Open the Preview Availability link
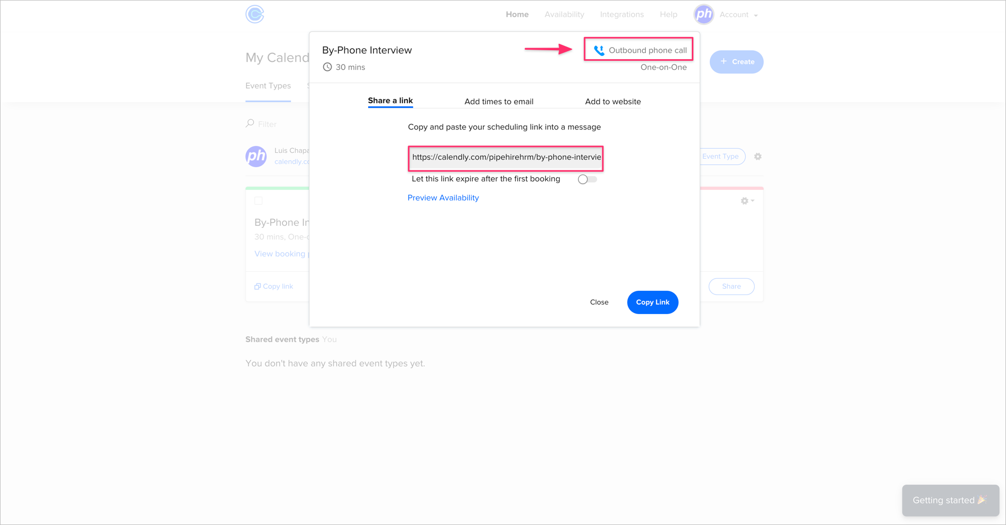This screenshot has width=1006, height=525. tap(443, 198)
